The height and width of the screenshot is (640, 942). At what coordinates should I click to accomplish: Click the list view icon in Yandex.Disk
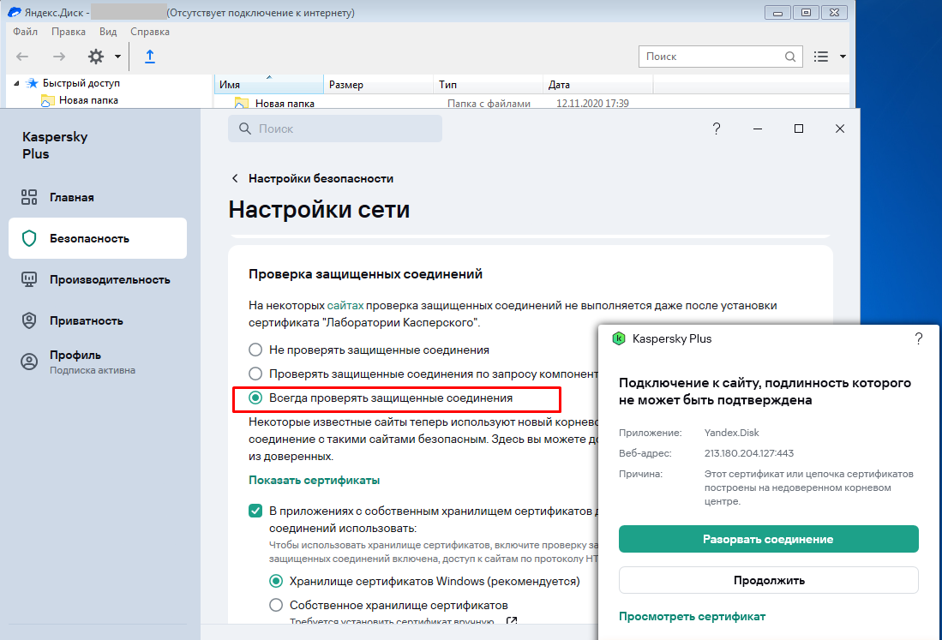820,57
